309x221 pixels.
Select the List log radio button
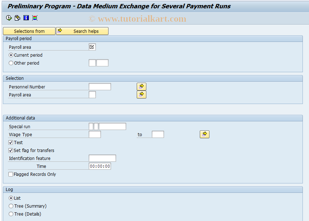(11, 198)
